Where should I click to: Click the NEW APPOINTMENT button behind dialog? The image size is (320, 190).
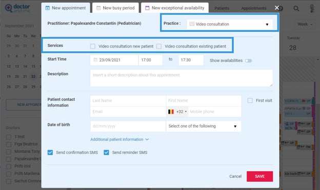click(24, 105)
